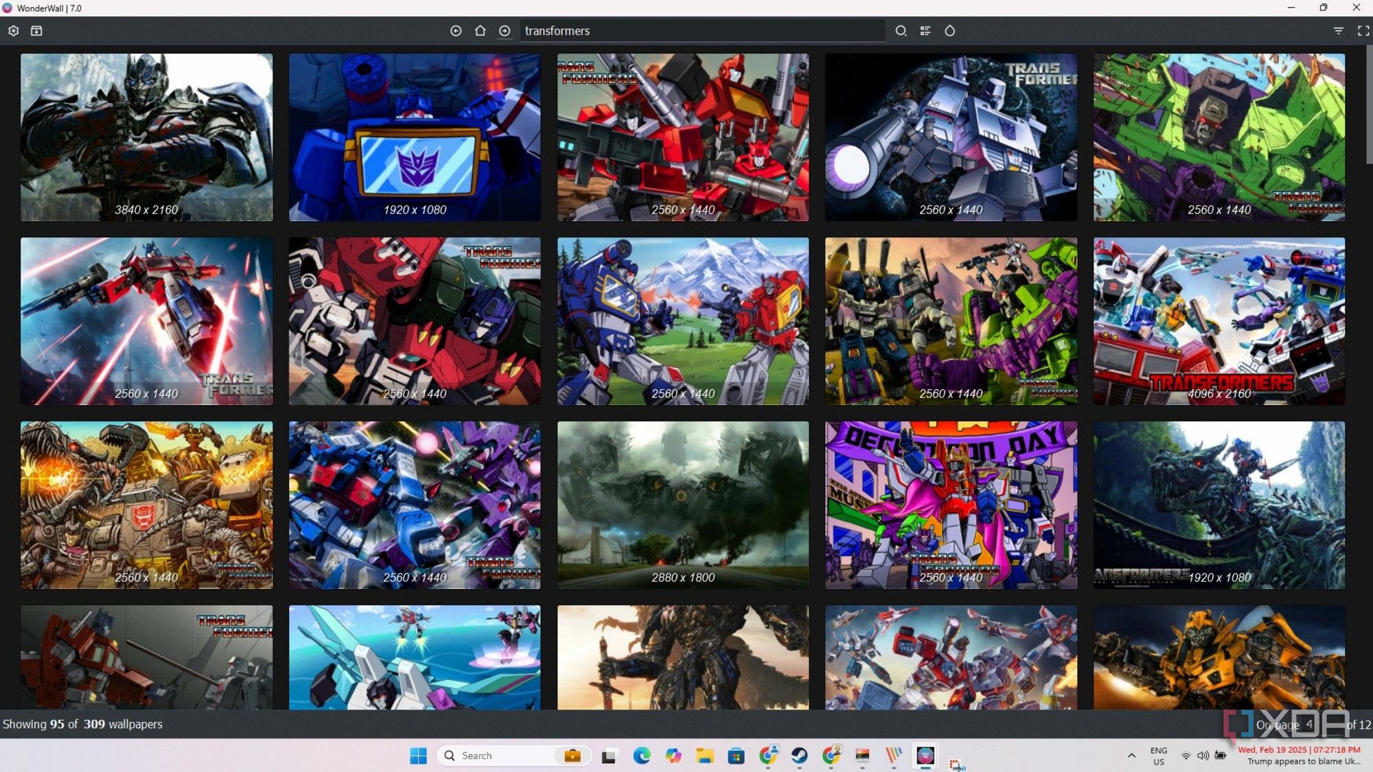This screenshot has height=772, width=1373.
Task: Open the Dinobots 2560 x 1440 wallpaper
Action: pyautogui.click(x=146, y=505)
